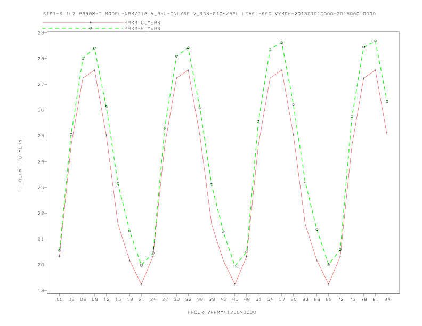Click the y-axis label 22
Viewport: 422px width, 326px height.
point(40,213)
